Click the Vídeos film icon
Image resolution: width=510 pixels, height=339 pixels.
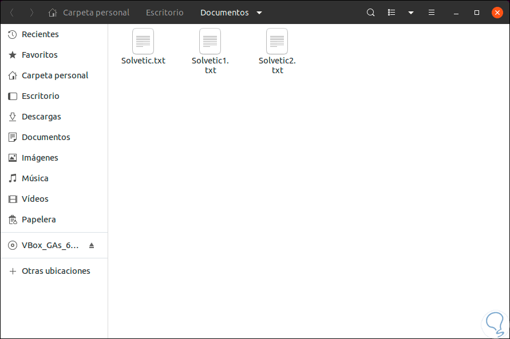coord(13,199)
